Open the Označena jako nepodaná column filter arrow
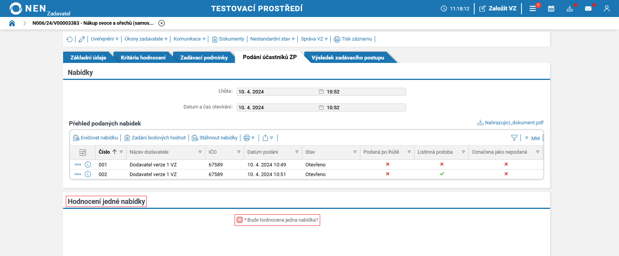 (x=538, y=152)
